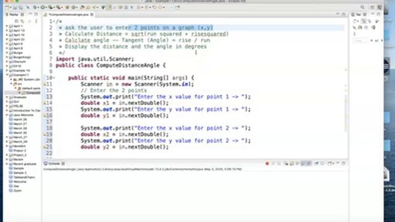This screenshot has width=395, height=222.
Task: Minimize the Console view
Action: 338,163
